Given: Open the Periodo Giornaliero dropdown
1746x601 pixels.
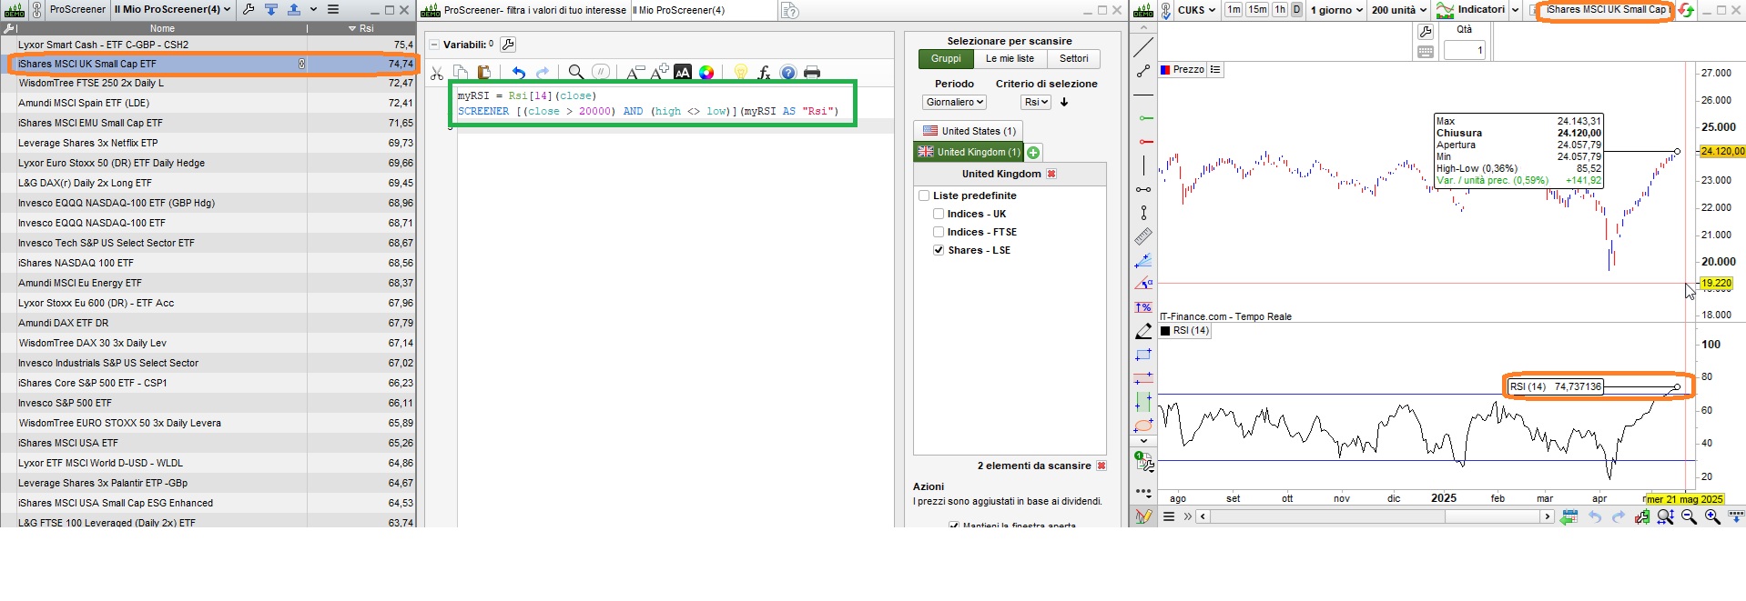Looking at the screenshot, I should coord(954,102).
